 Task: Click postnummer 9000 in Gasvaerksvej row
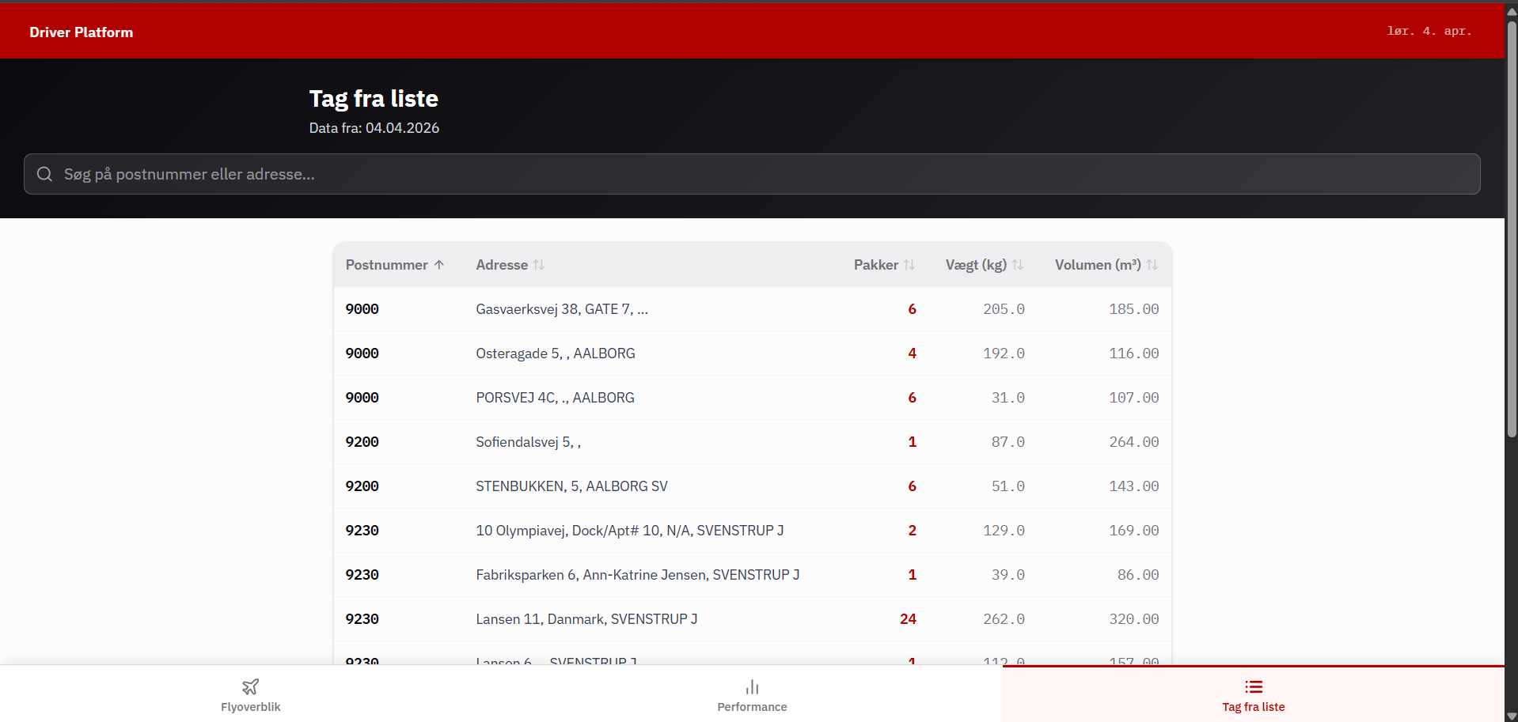click(362, 309)
